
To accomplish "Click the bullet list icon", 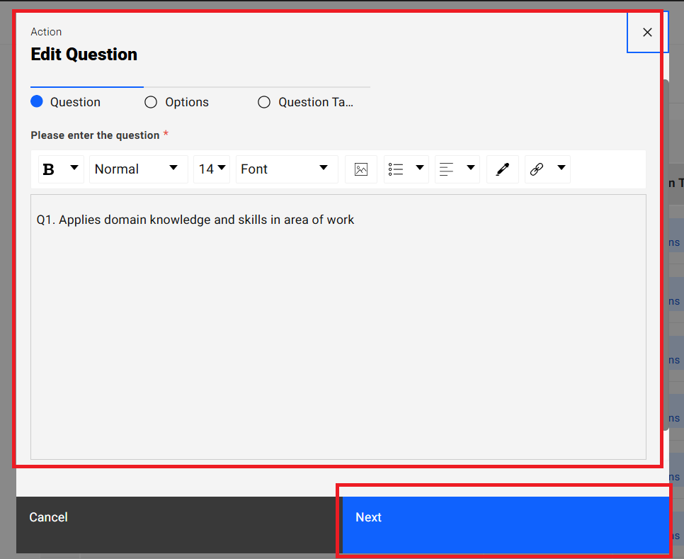I will [x=396, y=169].
